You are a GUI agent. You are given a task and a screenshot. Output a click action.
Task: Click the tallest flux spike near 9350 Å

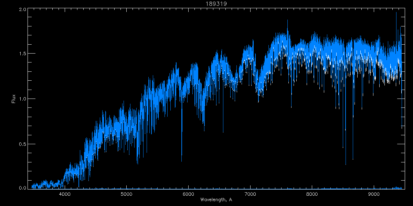(x=396, y=13)
